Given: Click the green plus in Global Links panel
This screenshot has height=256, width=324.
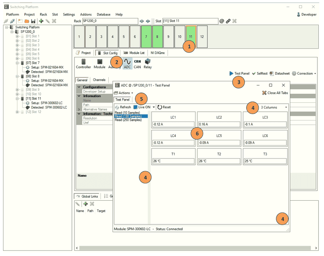Looking at the screenshot, I should click(x=85, y=204).
